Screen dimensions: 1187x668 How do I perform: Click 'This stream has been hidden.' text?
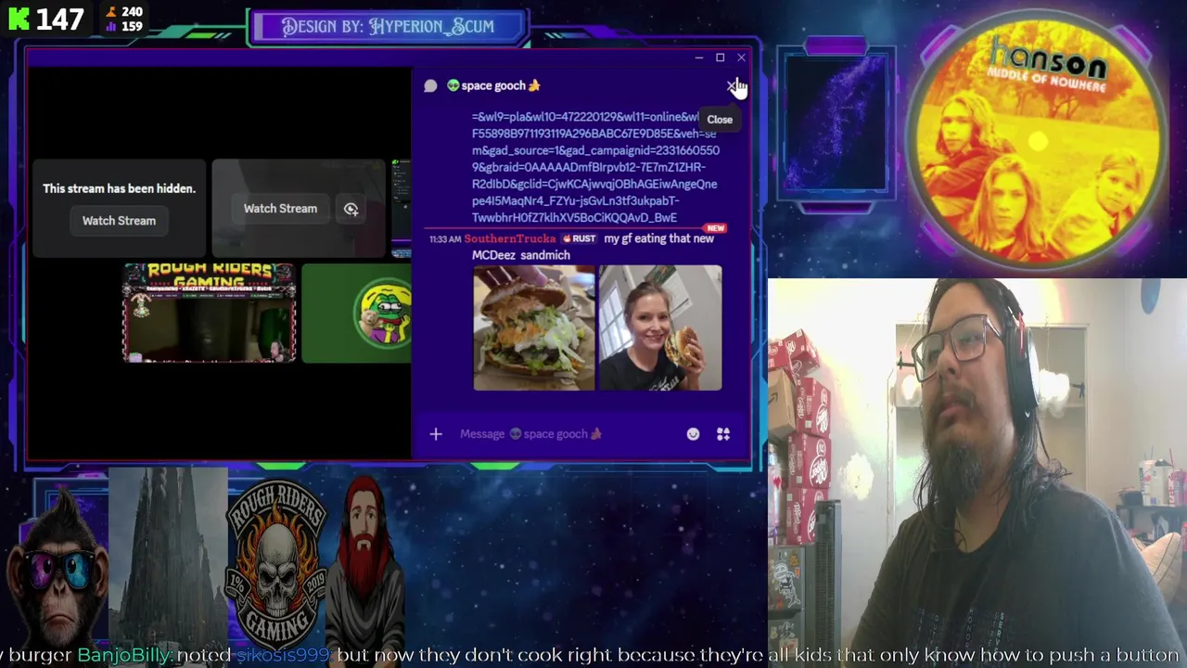coord(119,188)
